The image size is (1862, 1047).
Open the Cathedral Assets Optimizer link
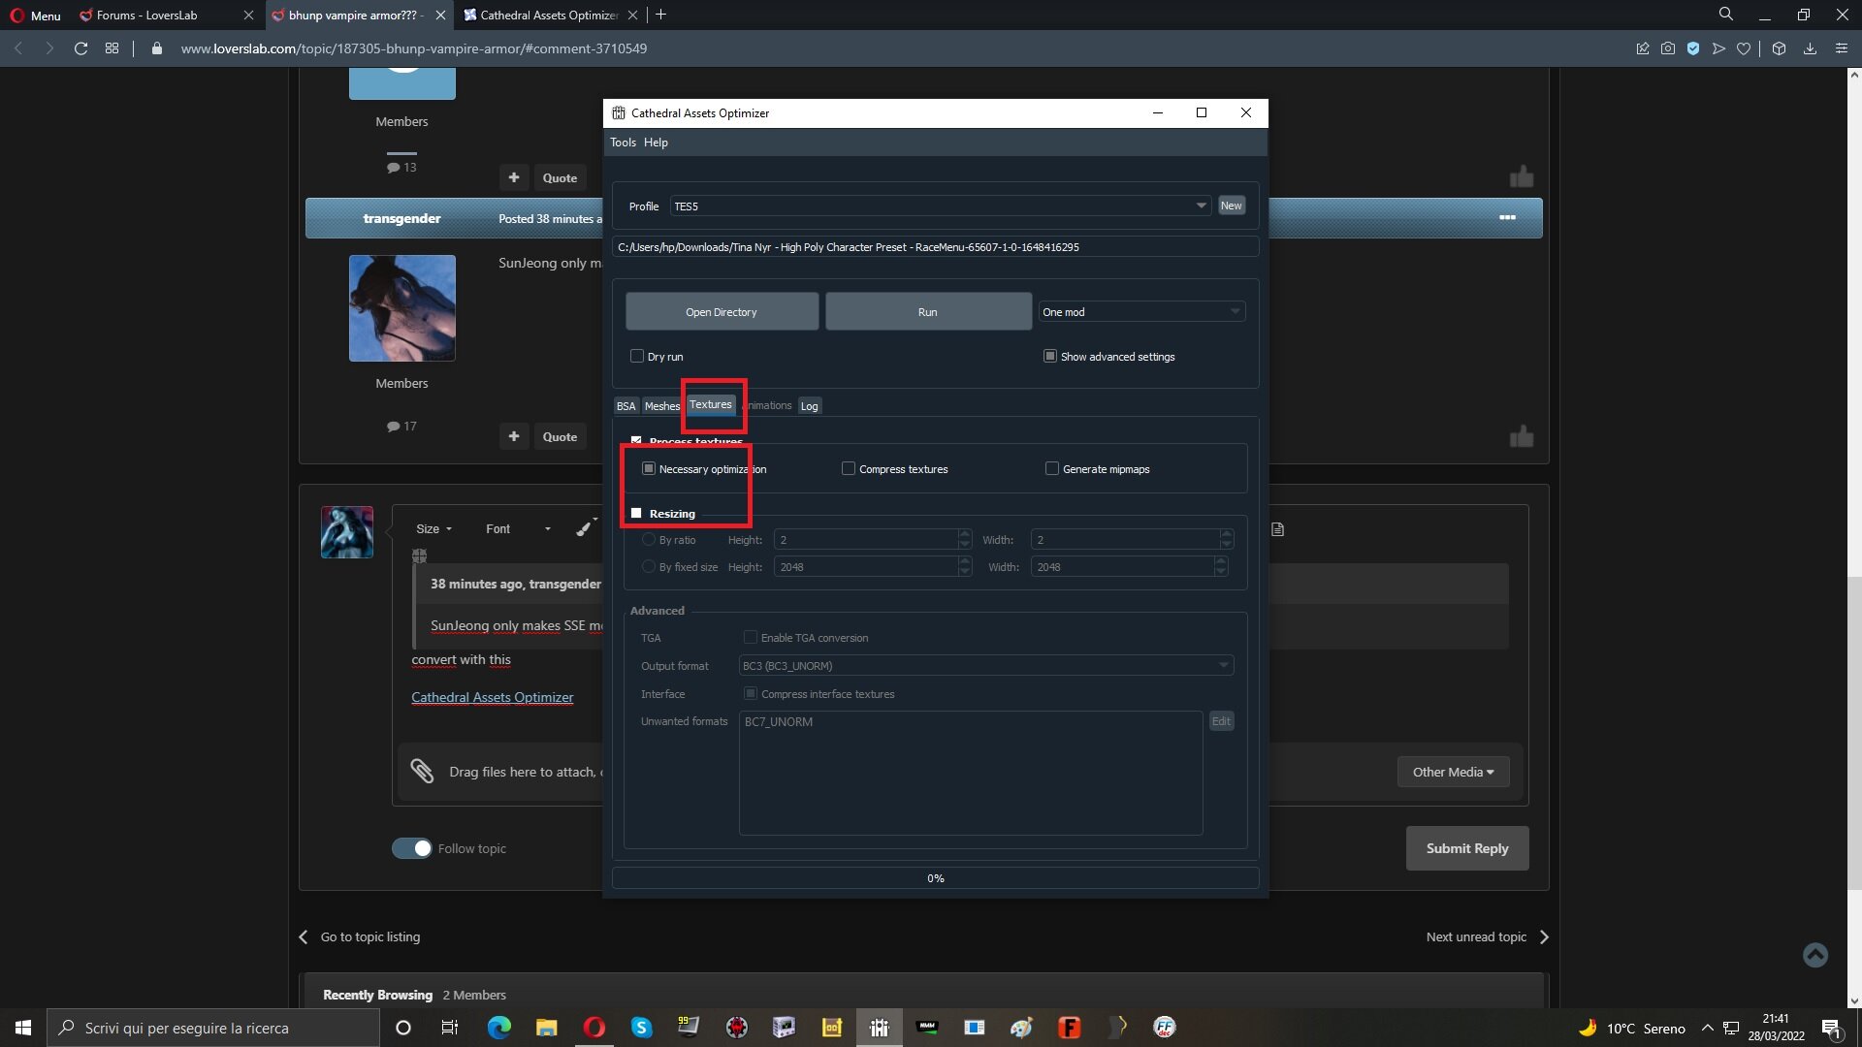(x=492, y=697)
